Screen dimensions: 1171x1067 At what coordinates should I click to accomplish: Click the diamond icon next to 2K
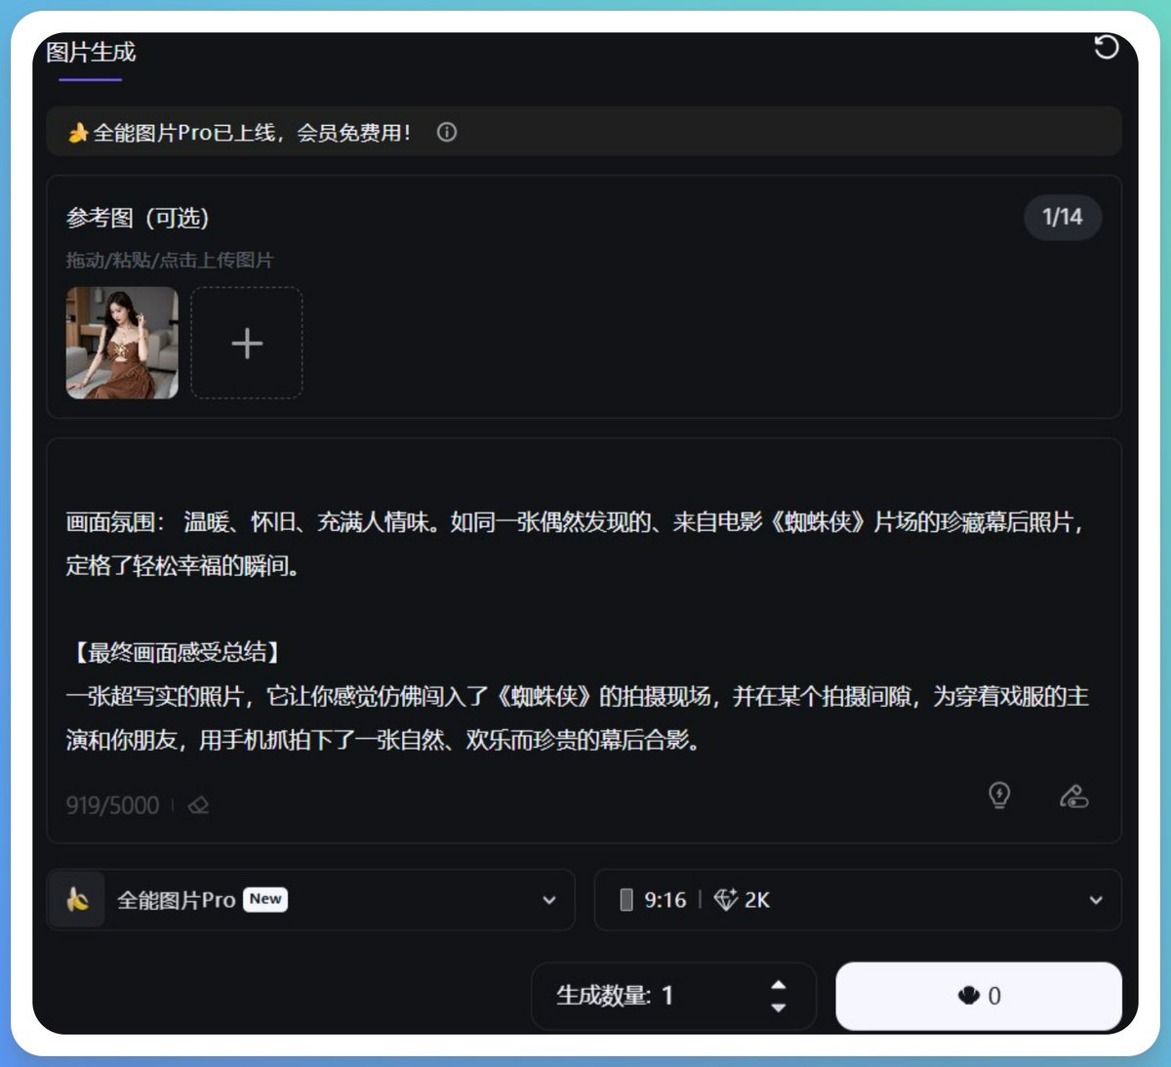coord(725,899)
